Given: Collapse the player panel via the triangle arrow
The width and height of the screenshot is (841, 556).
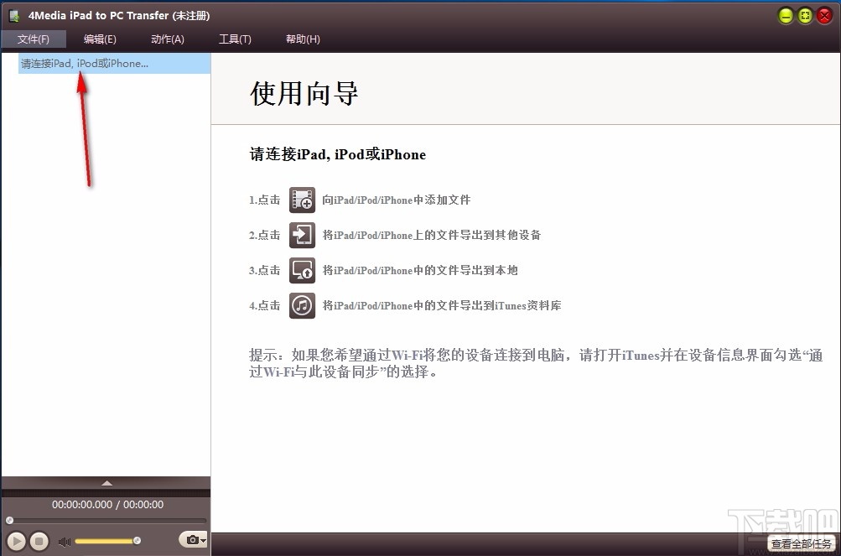Looking at the screenshot, I should pos(106,482).
